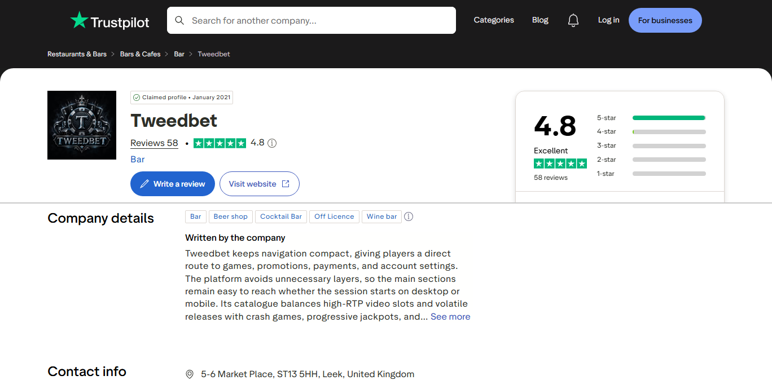
Task: Click the Written by the company heading
Action: click(x=235, y=238)
